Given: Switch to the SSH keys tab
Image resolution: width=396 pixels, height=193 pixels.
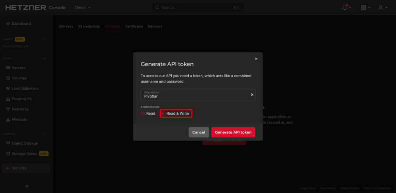Looking at the screenshot, I should pos(66,27).
